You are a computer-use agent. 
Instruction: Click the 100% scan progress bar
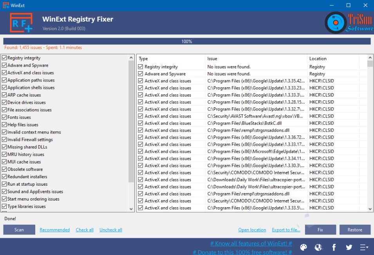coord(187,41)
